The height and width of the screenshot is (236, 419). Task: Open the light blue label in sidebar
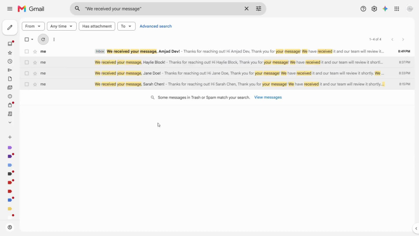(10, 165)
